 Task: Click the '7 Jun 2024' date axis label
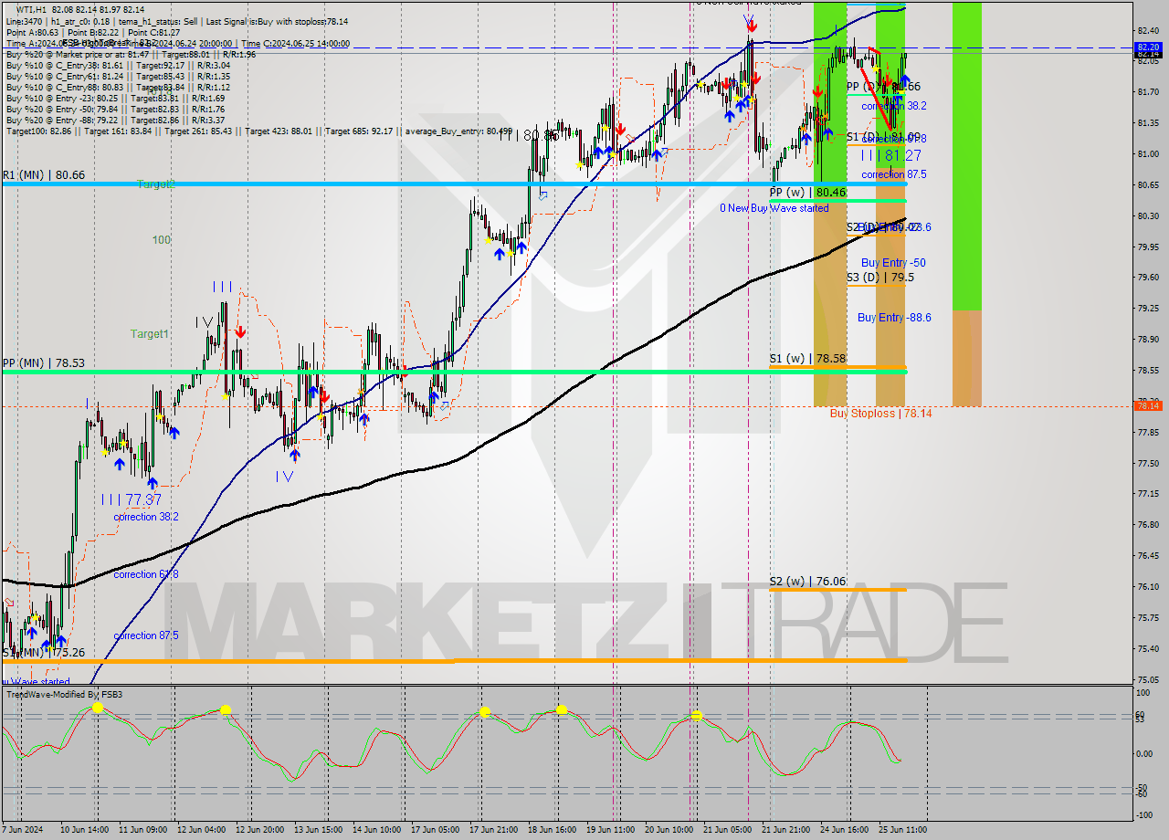(23, 830)
